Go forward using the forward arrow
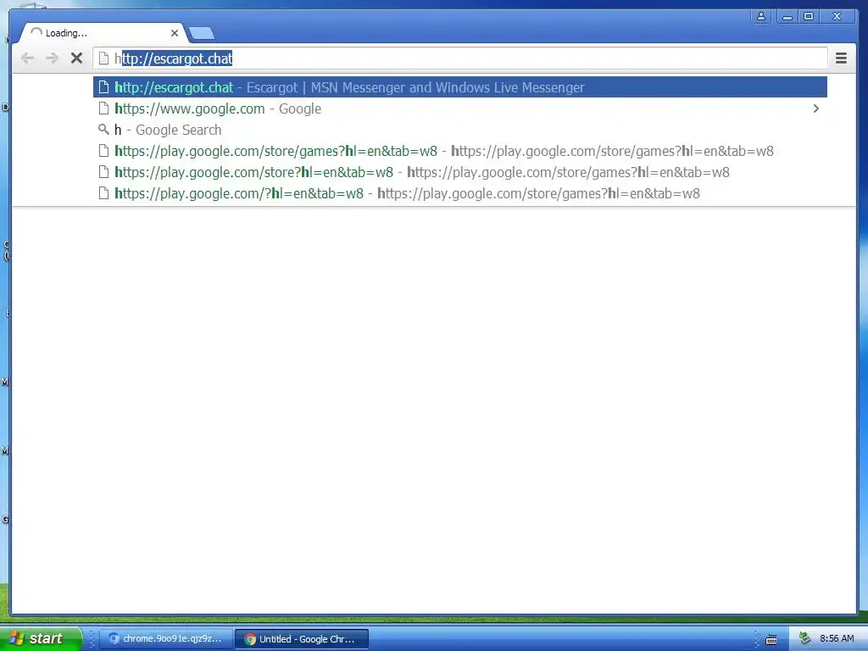Image resolution: width=868 pixels, height=651 pixels. tap(52, 58)
